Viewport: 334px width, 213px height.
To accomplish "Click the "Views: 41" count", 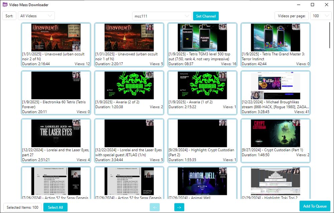I will point(302,112).
